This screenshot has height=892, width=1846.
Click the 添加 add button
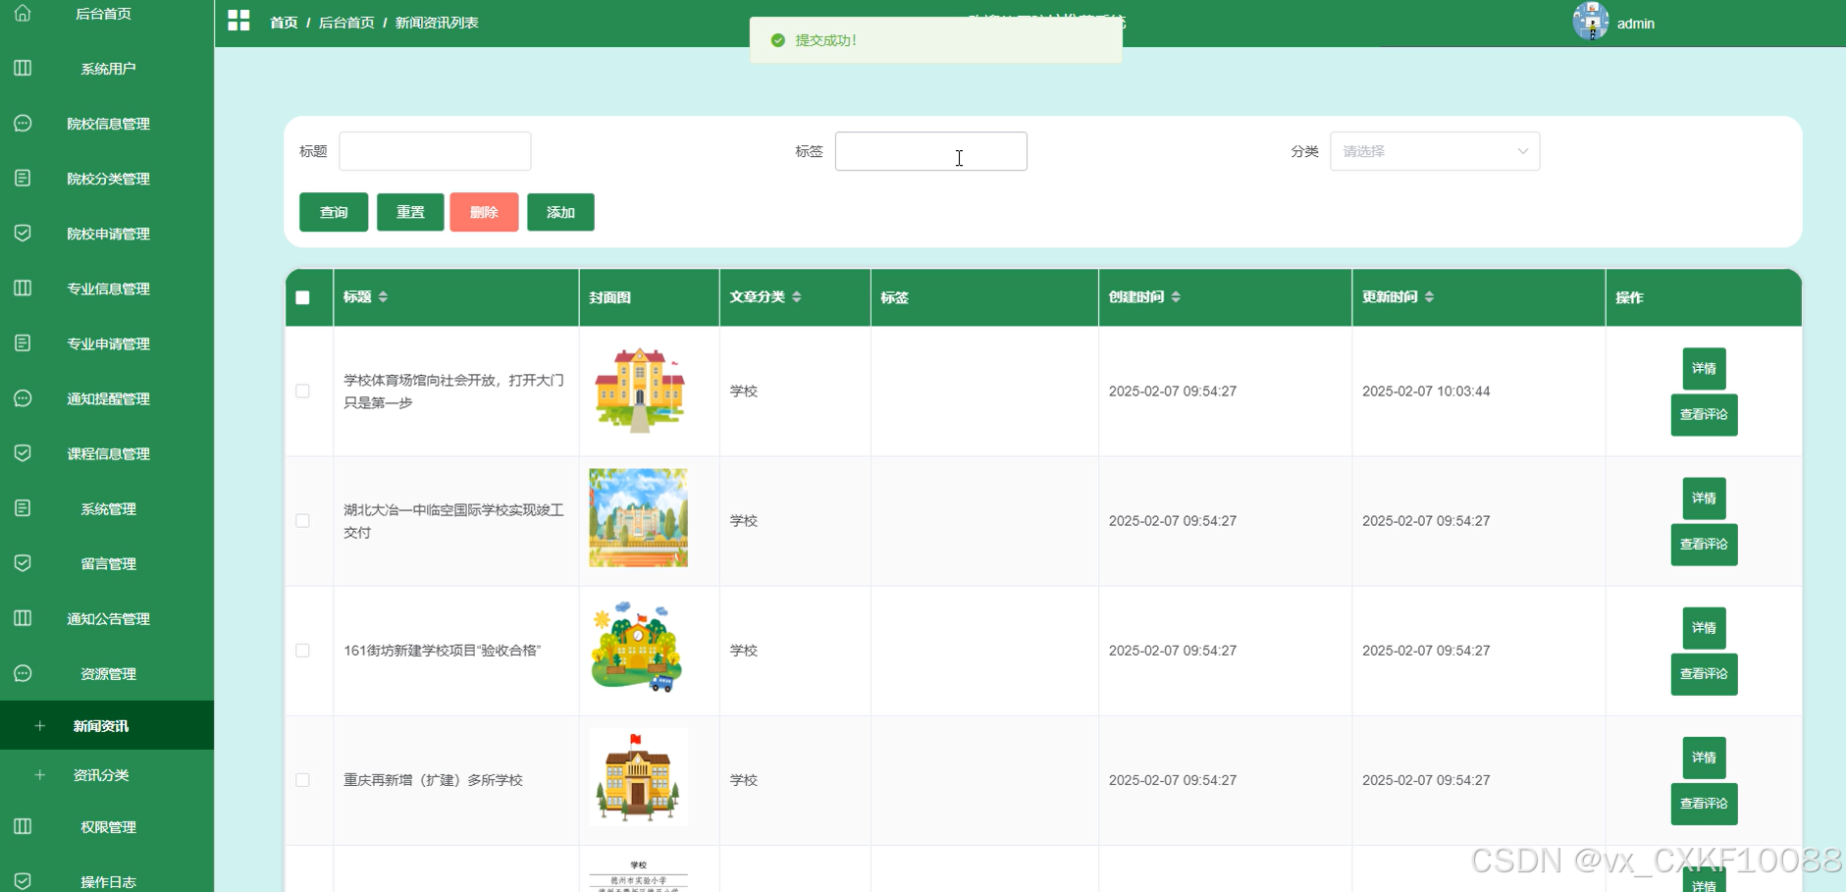(x=560, y=212)
